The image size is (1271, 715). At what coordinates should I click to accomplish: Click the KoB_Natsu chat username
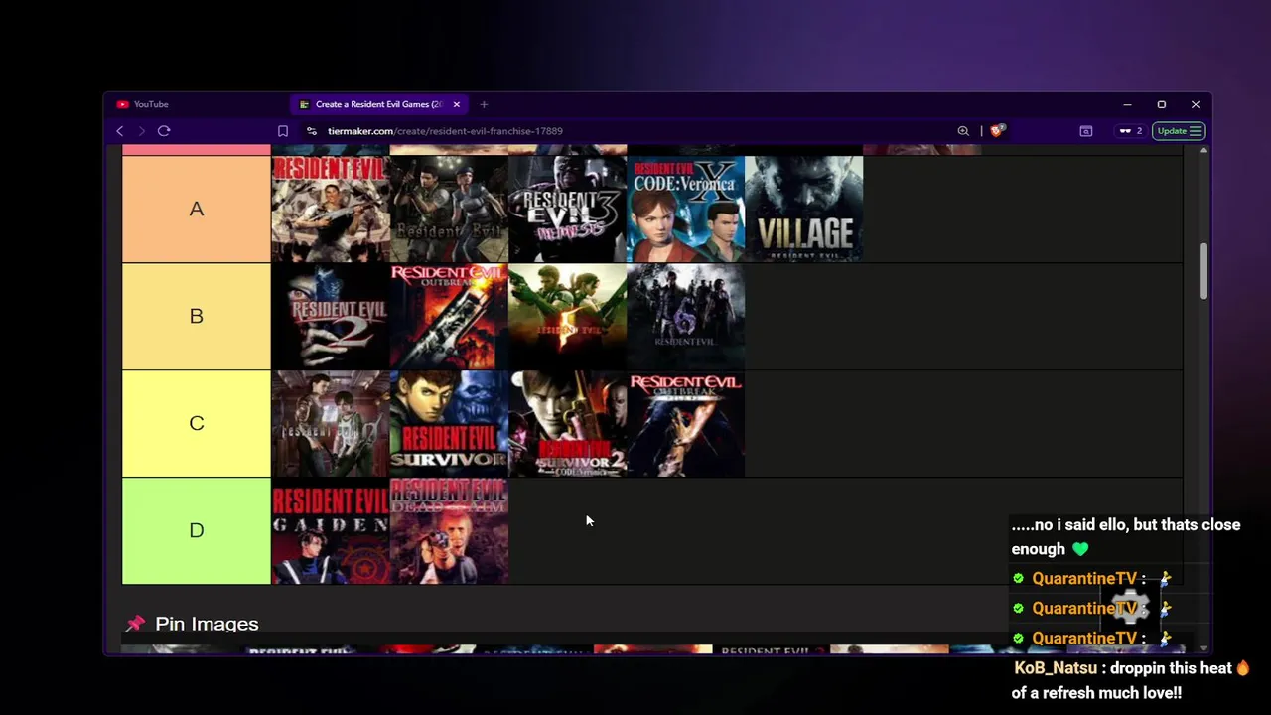(x=1056, y=668)
